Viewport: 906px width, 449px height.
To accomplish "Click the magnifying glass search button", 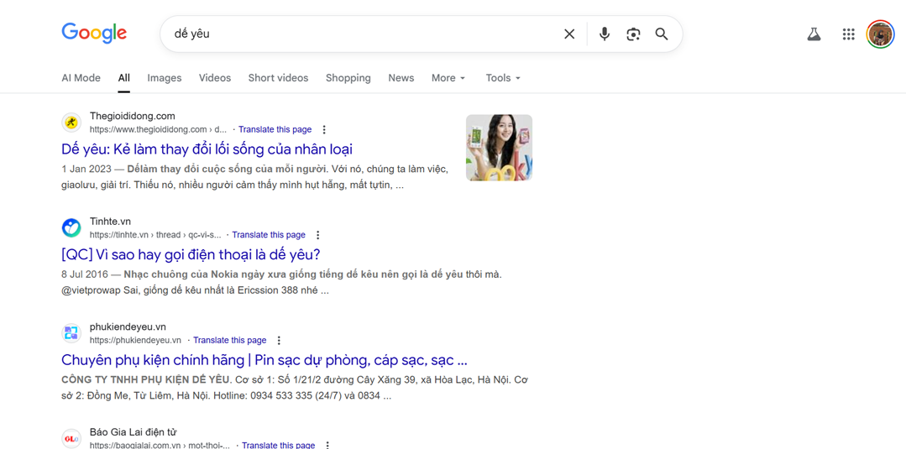I will [x=662, y=34].
